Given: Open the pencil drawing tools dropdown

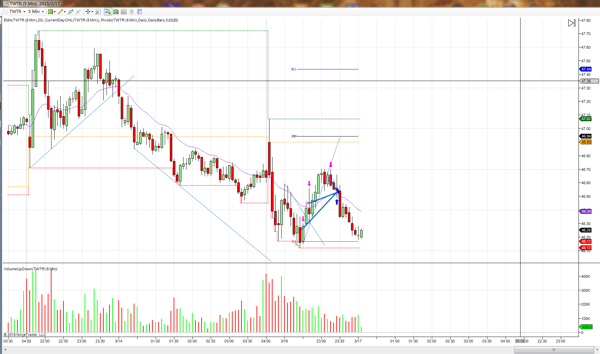Looking at the screenshot, I should 62,12.
